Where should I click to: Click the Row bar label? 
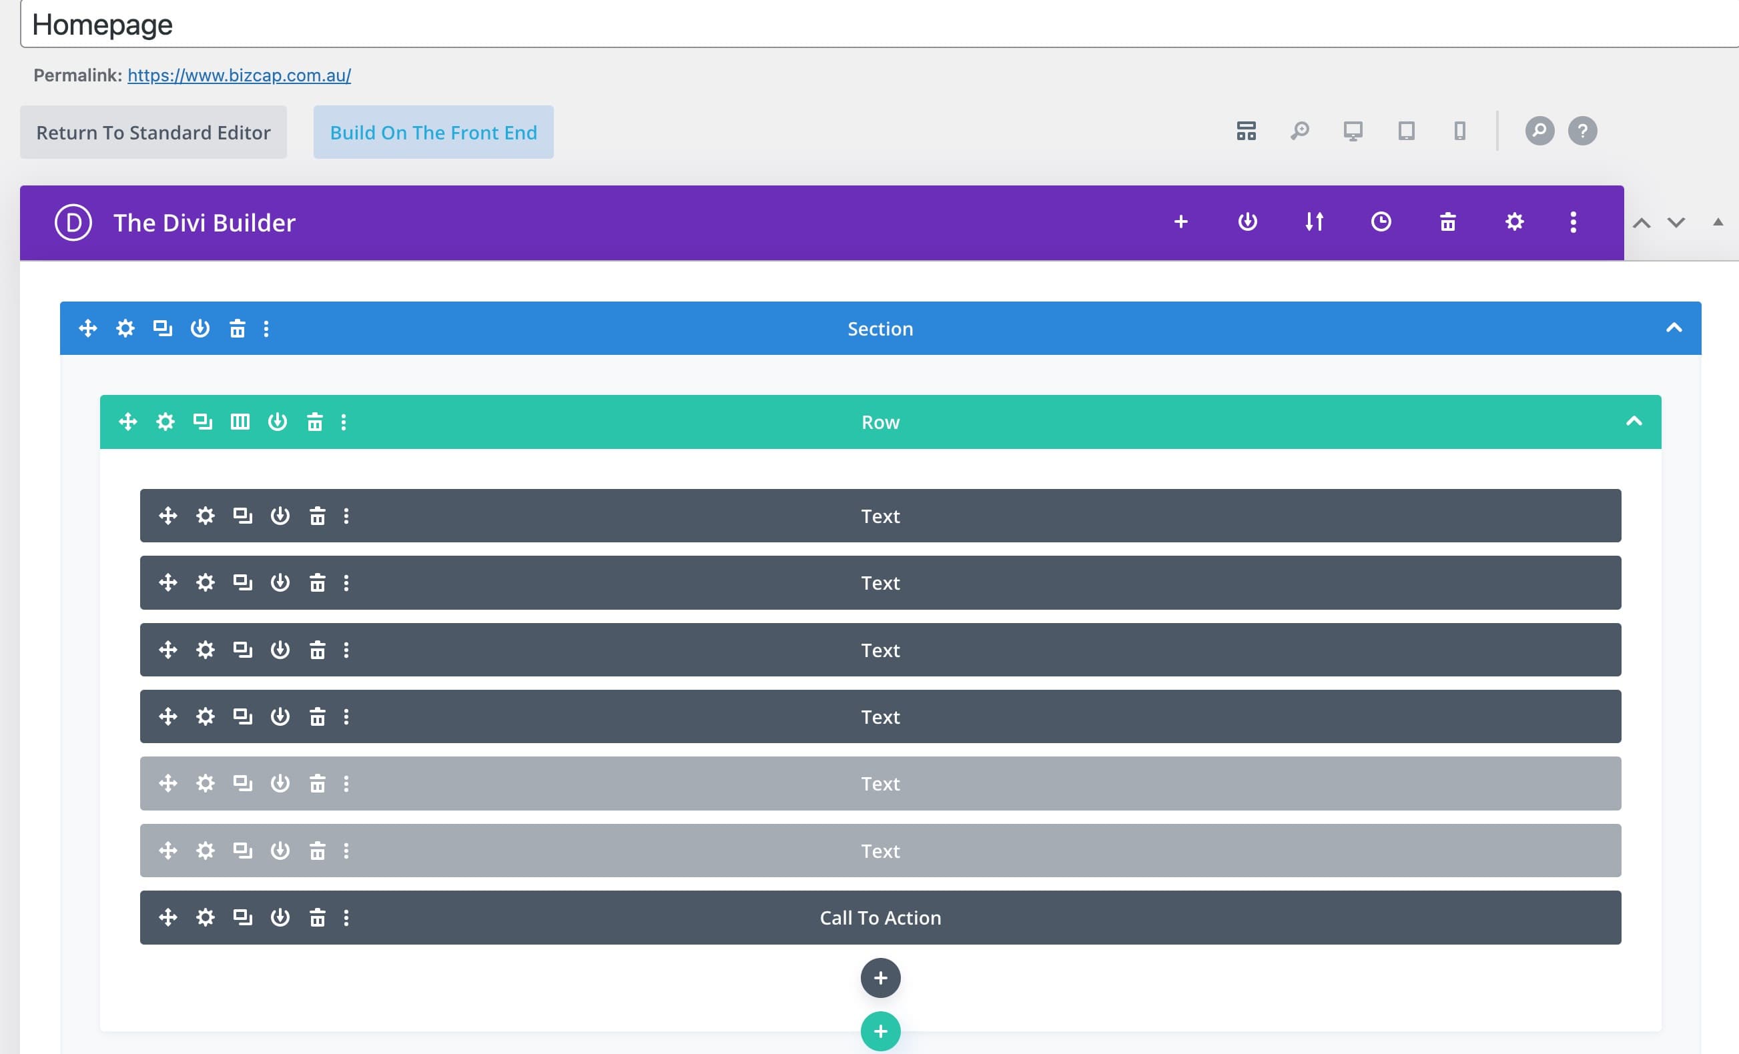(880, 422)
